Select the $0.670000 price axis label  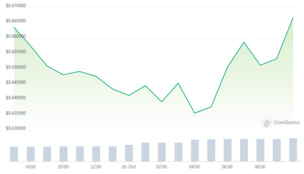16,6
